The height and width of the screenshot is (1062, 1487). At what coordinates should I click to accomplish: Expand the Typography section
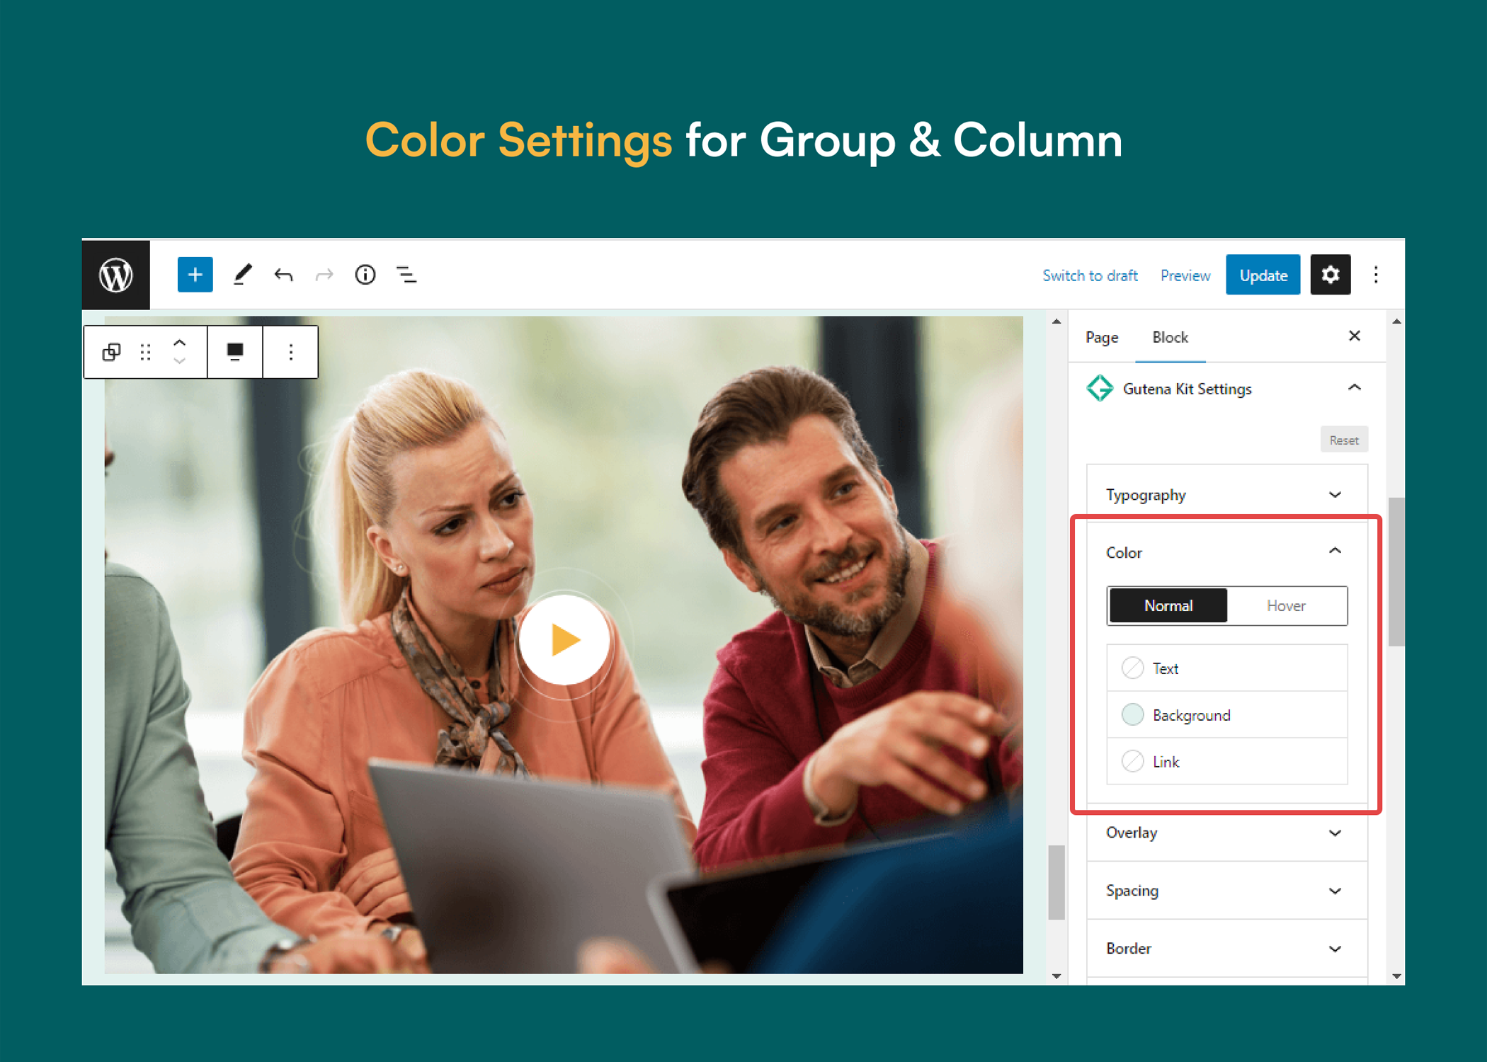point(1227,495)
